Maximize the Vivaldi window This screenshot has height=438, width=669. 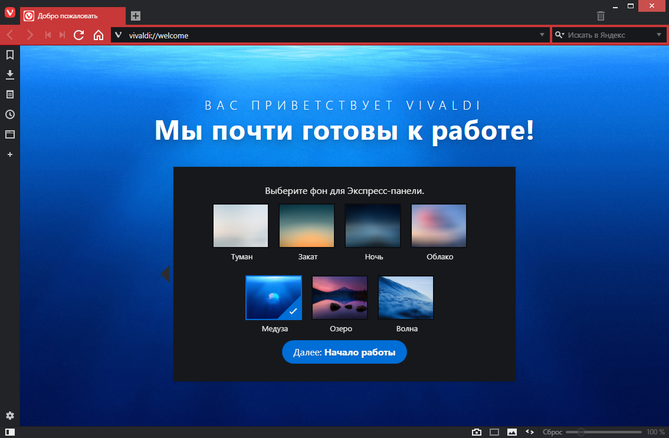pyautogui.click(x=631, y=6)
